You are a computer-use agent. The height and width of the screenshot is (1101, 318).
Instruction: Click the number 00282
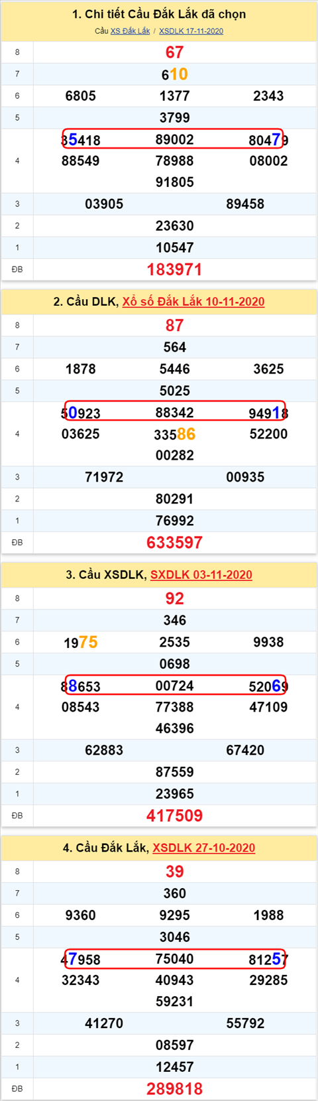point(175,456)
